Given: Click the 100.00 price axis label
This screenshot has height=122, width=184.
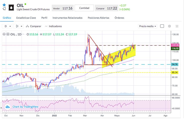Looking at the screenshot, I should point(175,60).
